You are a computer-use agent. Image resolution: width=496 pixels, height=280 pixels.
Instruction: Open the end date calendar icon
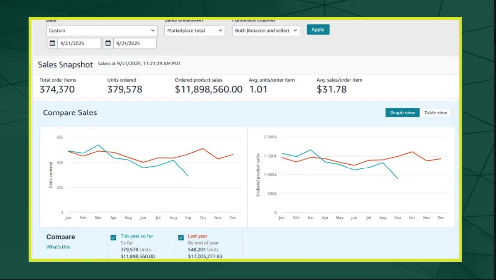click(108, 43)
